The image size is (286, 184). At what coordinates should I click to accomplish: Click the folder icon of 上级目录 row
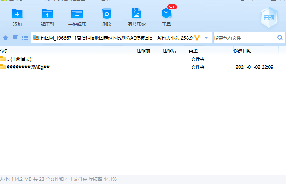[3, 59]
